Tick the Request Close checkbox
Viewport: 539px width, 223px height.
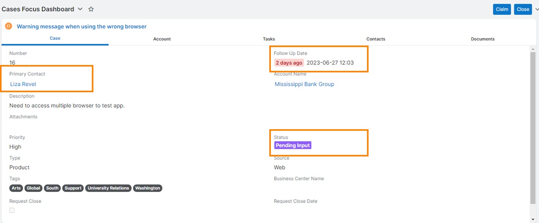[12, 210]
